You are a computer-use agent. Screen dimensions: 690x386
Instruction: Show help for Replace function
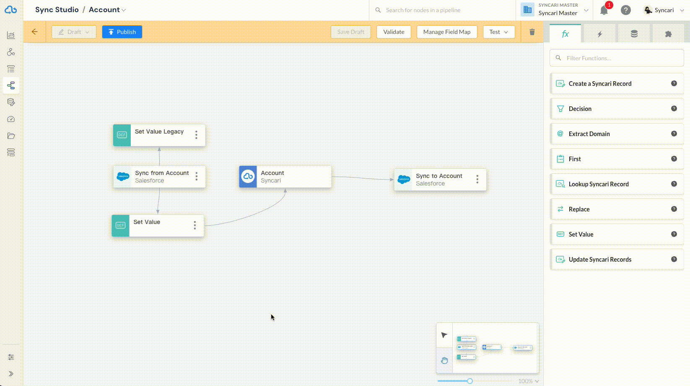674,209
